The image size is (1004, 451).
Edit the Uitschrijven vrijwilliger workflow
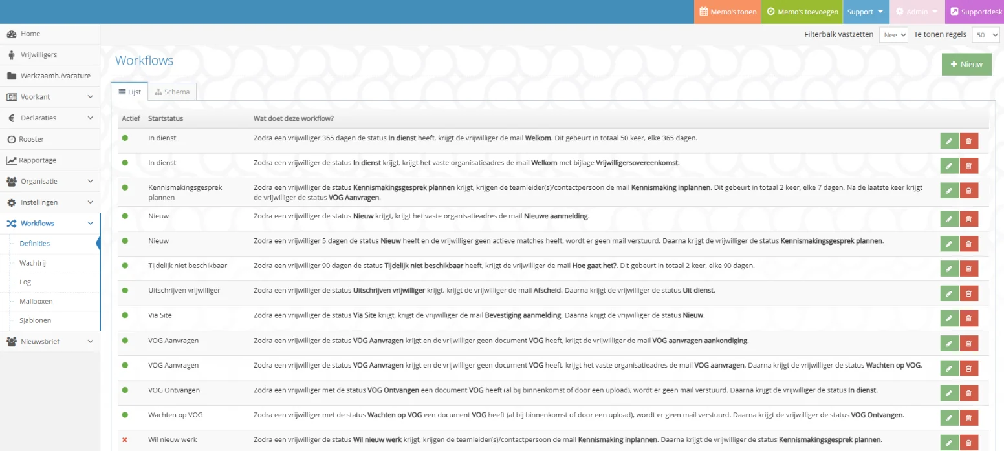click(x=949, y=293)
